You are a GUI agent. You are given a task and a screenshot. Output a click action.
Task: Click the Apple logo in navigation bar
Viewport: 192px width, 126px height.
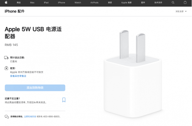tap(6, 2)
